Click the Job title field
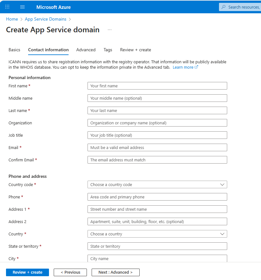 point(157,135)
